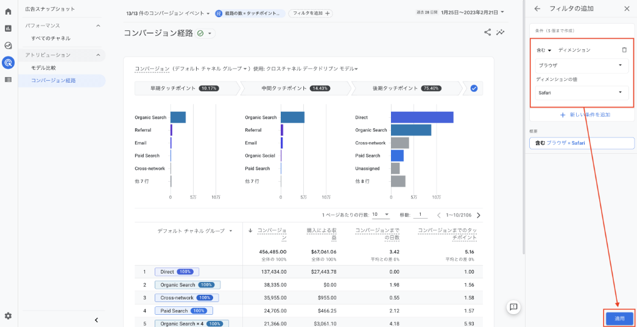Open 広告スナップショット

click(x=50, y=9)
